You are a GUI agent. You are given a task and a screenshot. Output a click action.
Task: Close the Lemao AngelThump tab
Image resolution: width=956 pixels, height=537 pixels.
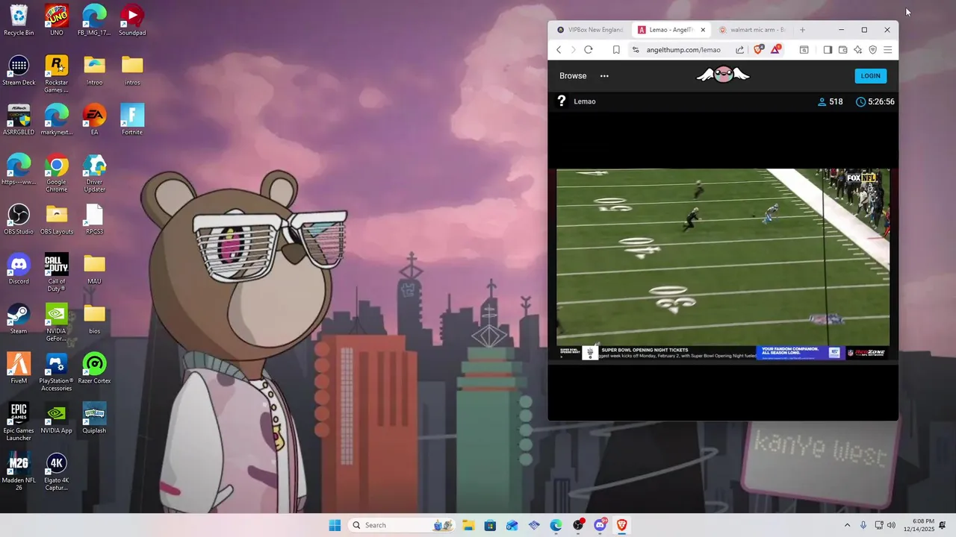703,30
